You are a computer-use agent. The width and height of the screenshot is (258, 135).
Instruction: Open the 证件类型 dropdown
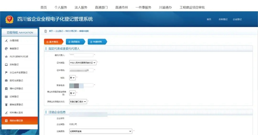83,63
